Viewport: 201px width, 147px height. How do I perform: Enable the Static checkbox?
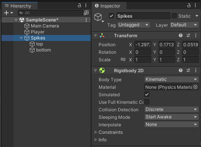[174, 16]
